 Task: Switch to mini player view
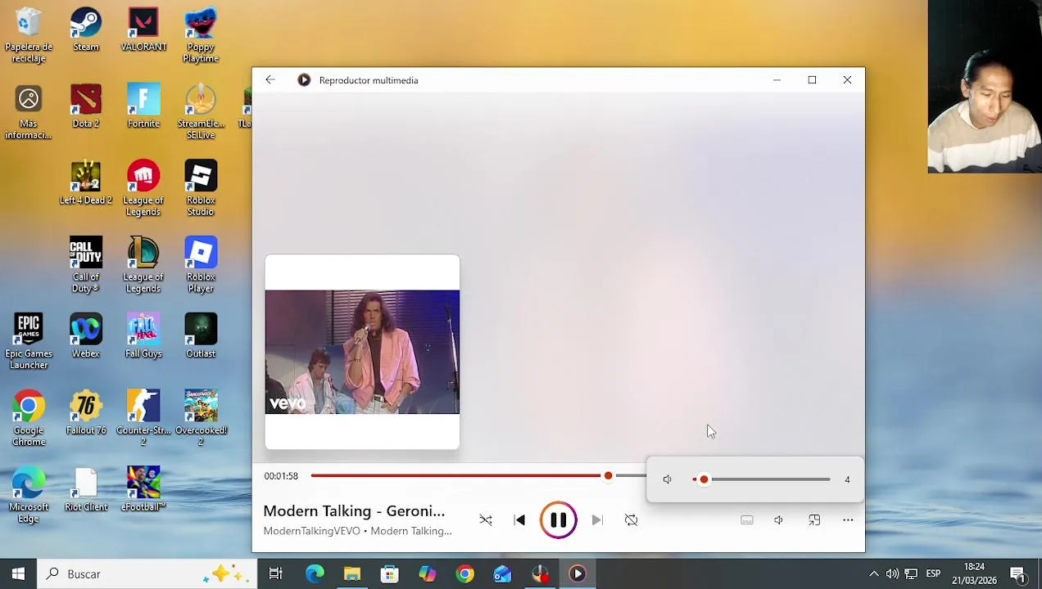coord(814,520)
